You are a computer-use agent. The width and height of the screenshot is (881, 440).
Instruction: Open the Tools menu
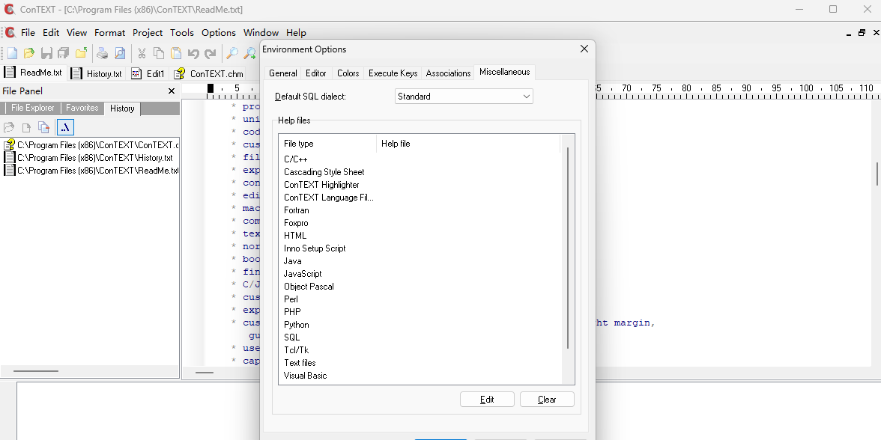[182, 33]
